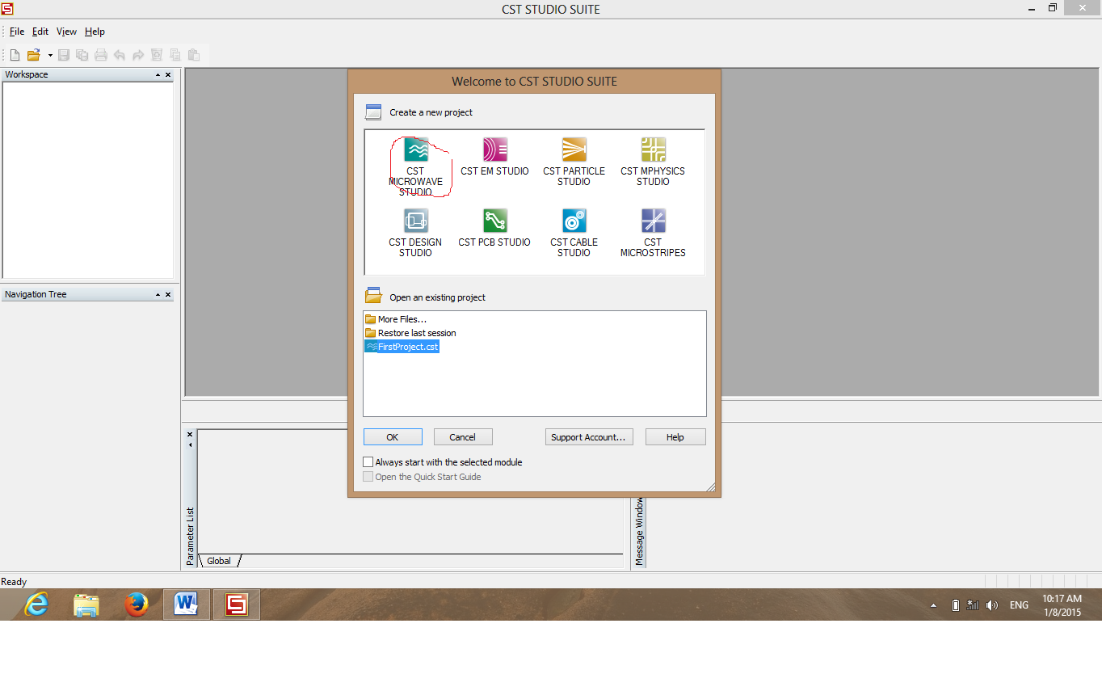Switch to Word from the taskbar
The width and height of the screenshot is (1102, 674).
187,604
